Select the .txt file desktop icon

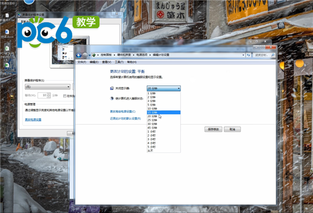point(7,18)
